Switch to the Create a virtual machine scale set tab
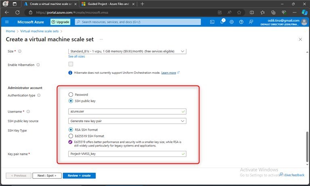 [50, 4]
